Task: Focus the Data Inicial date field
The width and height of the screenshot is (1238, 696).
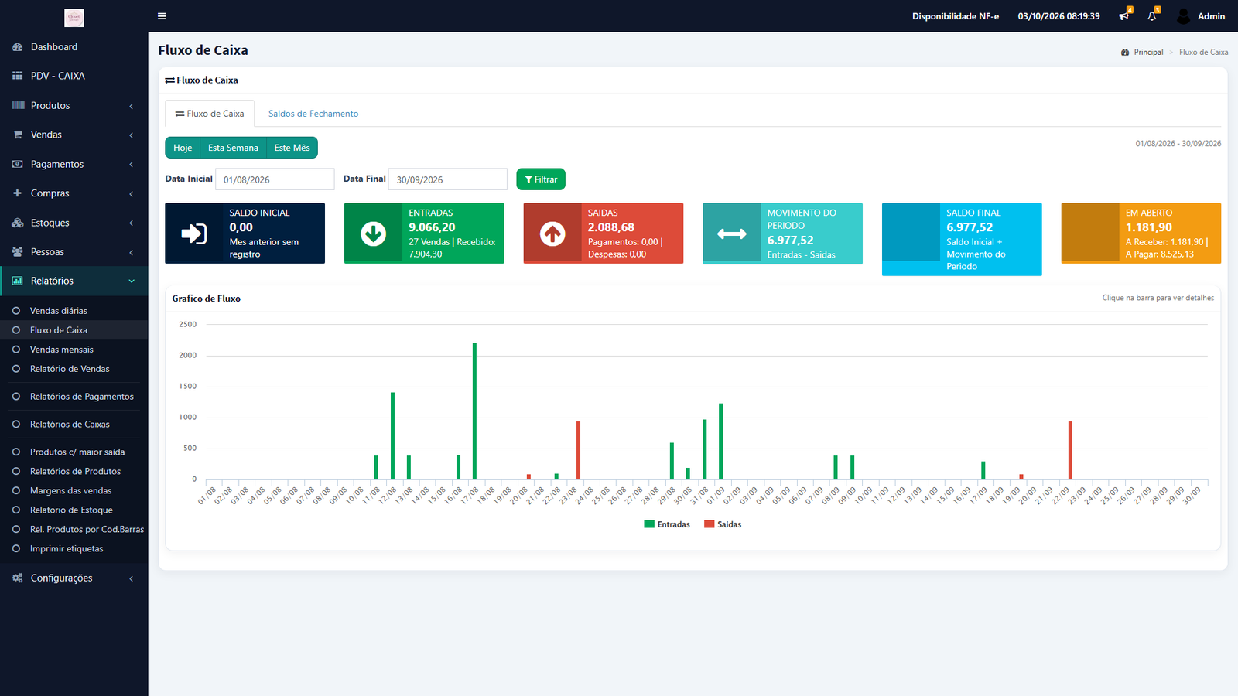Action: coord(275,179)
